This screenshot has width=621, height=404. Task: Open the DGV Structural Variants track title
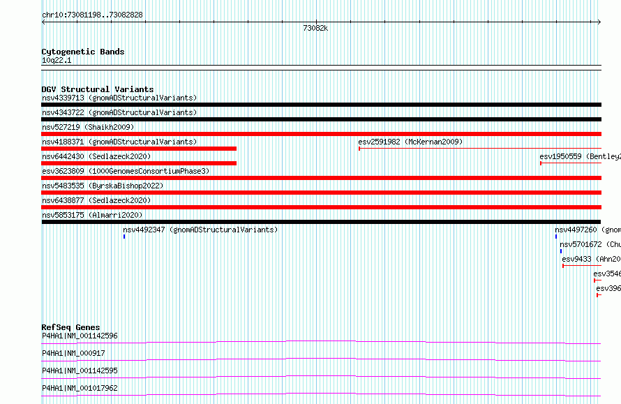(98, 89)
